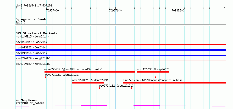Select the nsv1146915 (John2014) variant label

tap(32, 36)
